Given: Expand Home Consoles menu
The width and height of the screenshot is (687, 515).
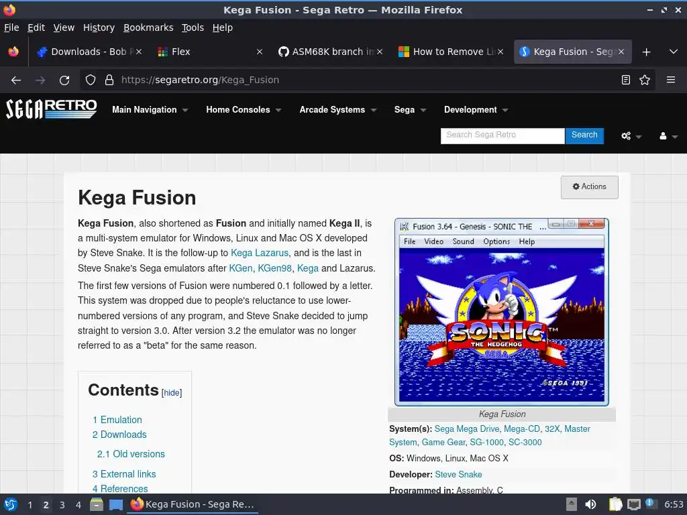Looking at the screenshot, I should 244,110.
